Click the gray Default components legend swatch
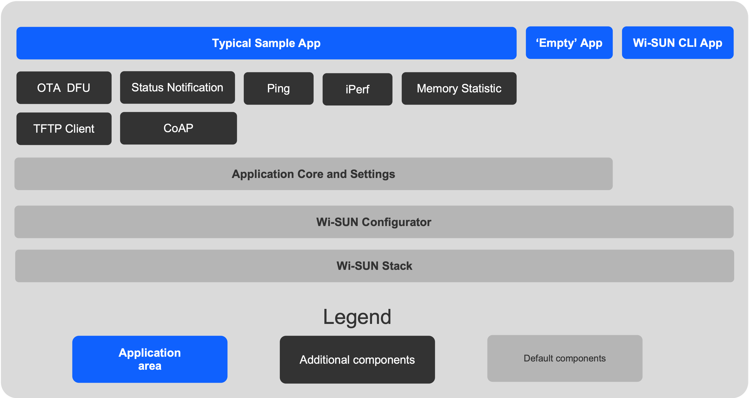 pyautogui.click(x=565, y=358)
